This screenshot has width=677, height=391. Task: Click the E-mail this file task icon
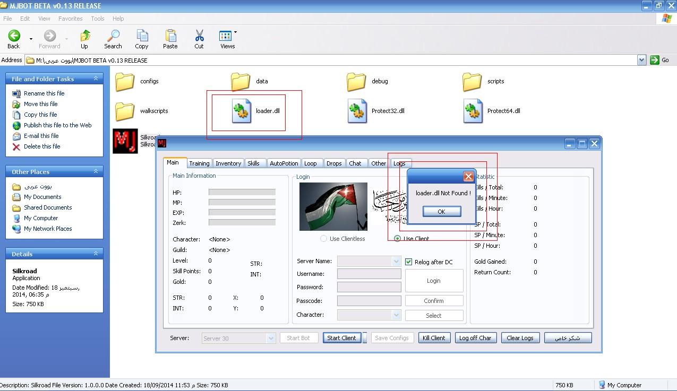point(16,136)
